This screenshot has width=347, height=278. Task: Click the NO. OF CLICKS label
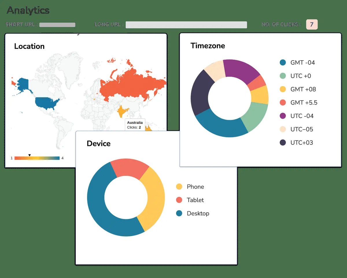point(281,25)
